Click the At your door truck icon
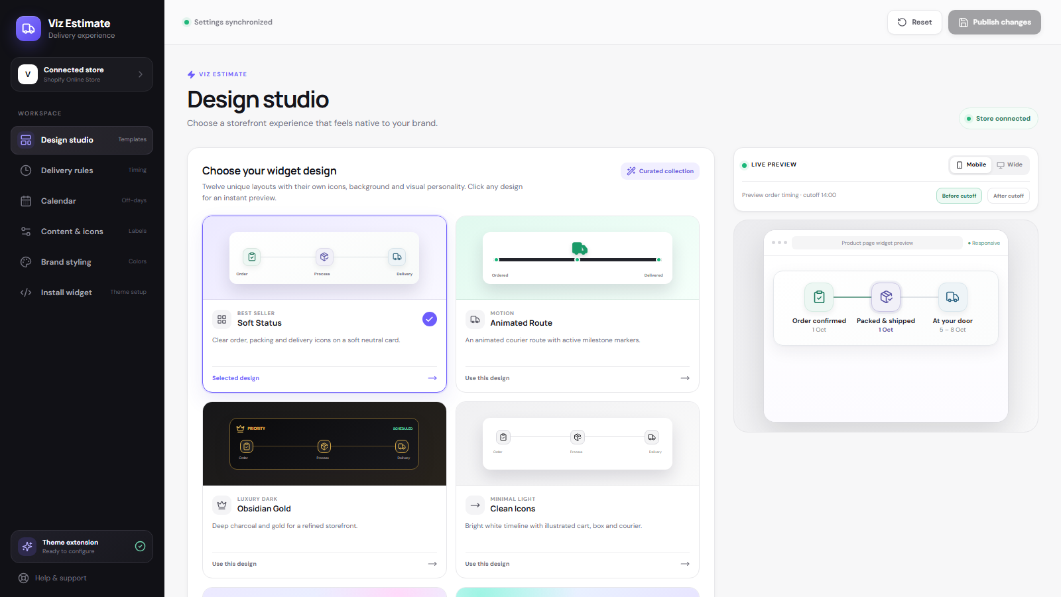This screenshot has width=1061, height=597. (952, 297)
